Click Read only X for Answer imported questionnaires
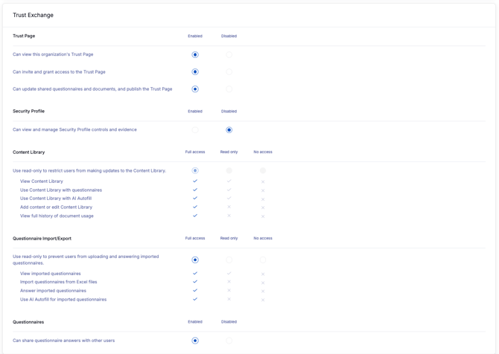 click(229, 291)
